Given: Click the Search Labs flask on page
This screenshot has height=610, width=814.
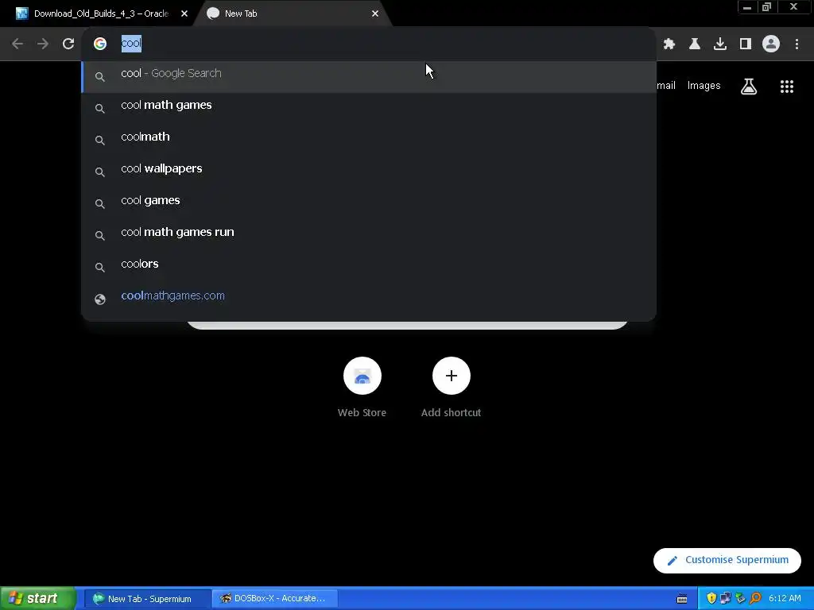Looking at the screenshot, I should (x=749, y=87).
